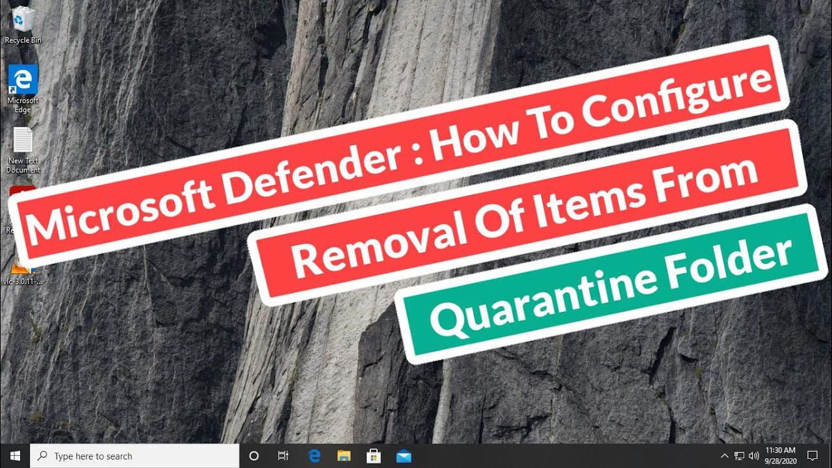Select the vlc-3.0.11 installer icon on desktop

(21, 272)
